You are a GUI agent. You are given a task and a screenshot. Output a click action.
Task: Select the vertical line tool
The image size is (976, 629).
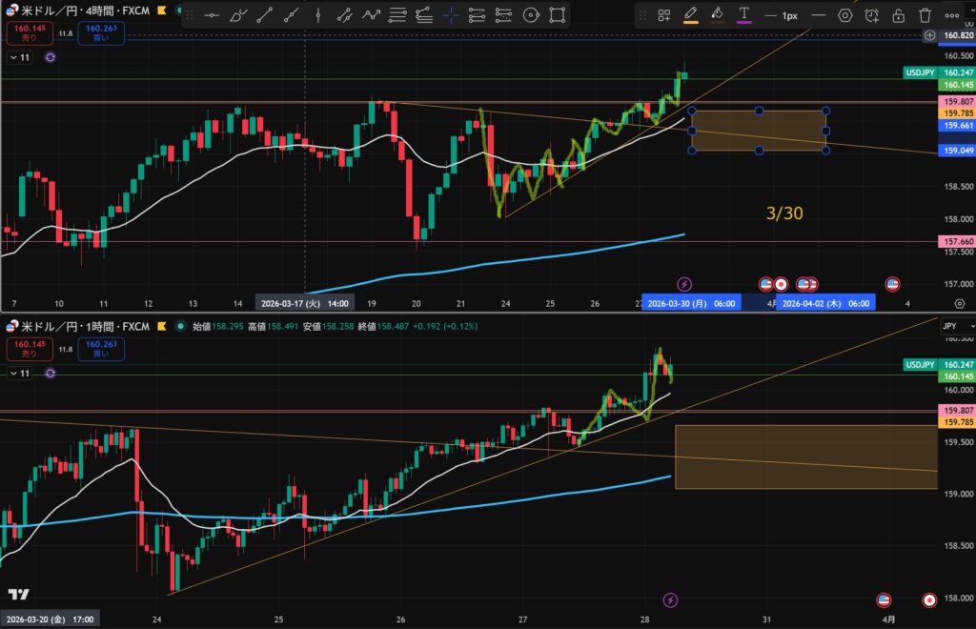coord(317,15)
